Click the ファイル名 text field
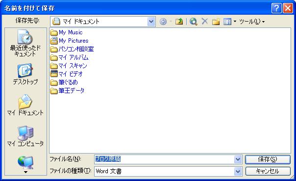296x181 pixels. coord(164,159)
